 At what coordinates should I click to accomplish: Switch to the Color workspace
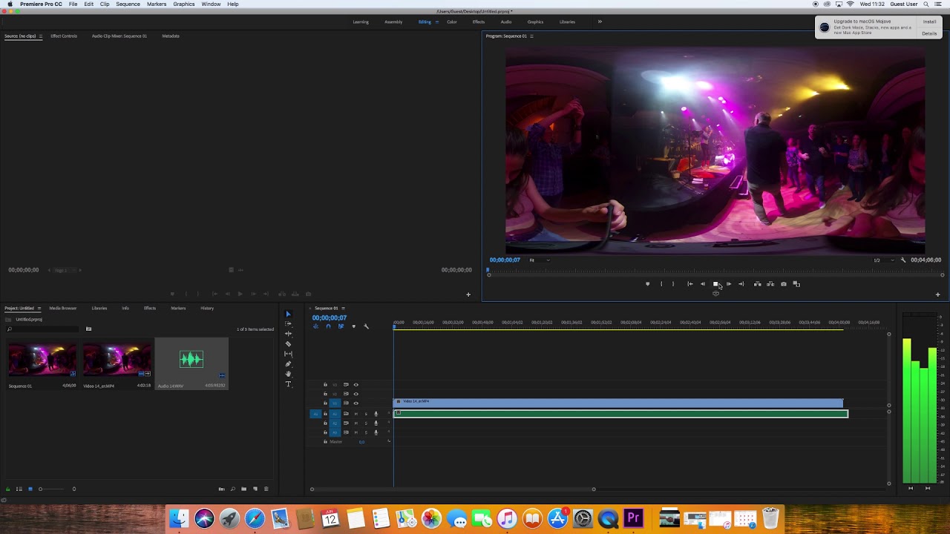click(452, 22)
